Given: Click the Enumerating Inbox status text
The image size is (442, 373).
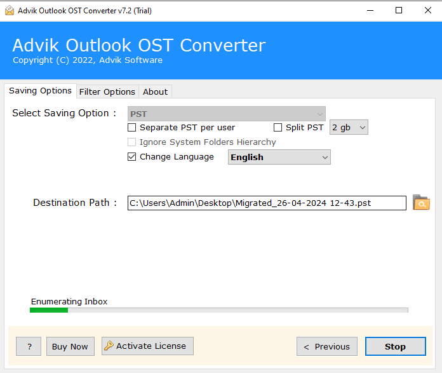Looking at the screenshot, I should 69,301.
